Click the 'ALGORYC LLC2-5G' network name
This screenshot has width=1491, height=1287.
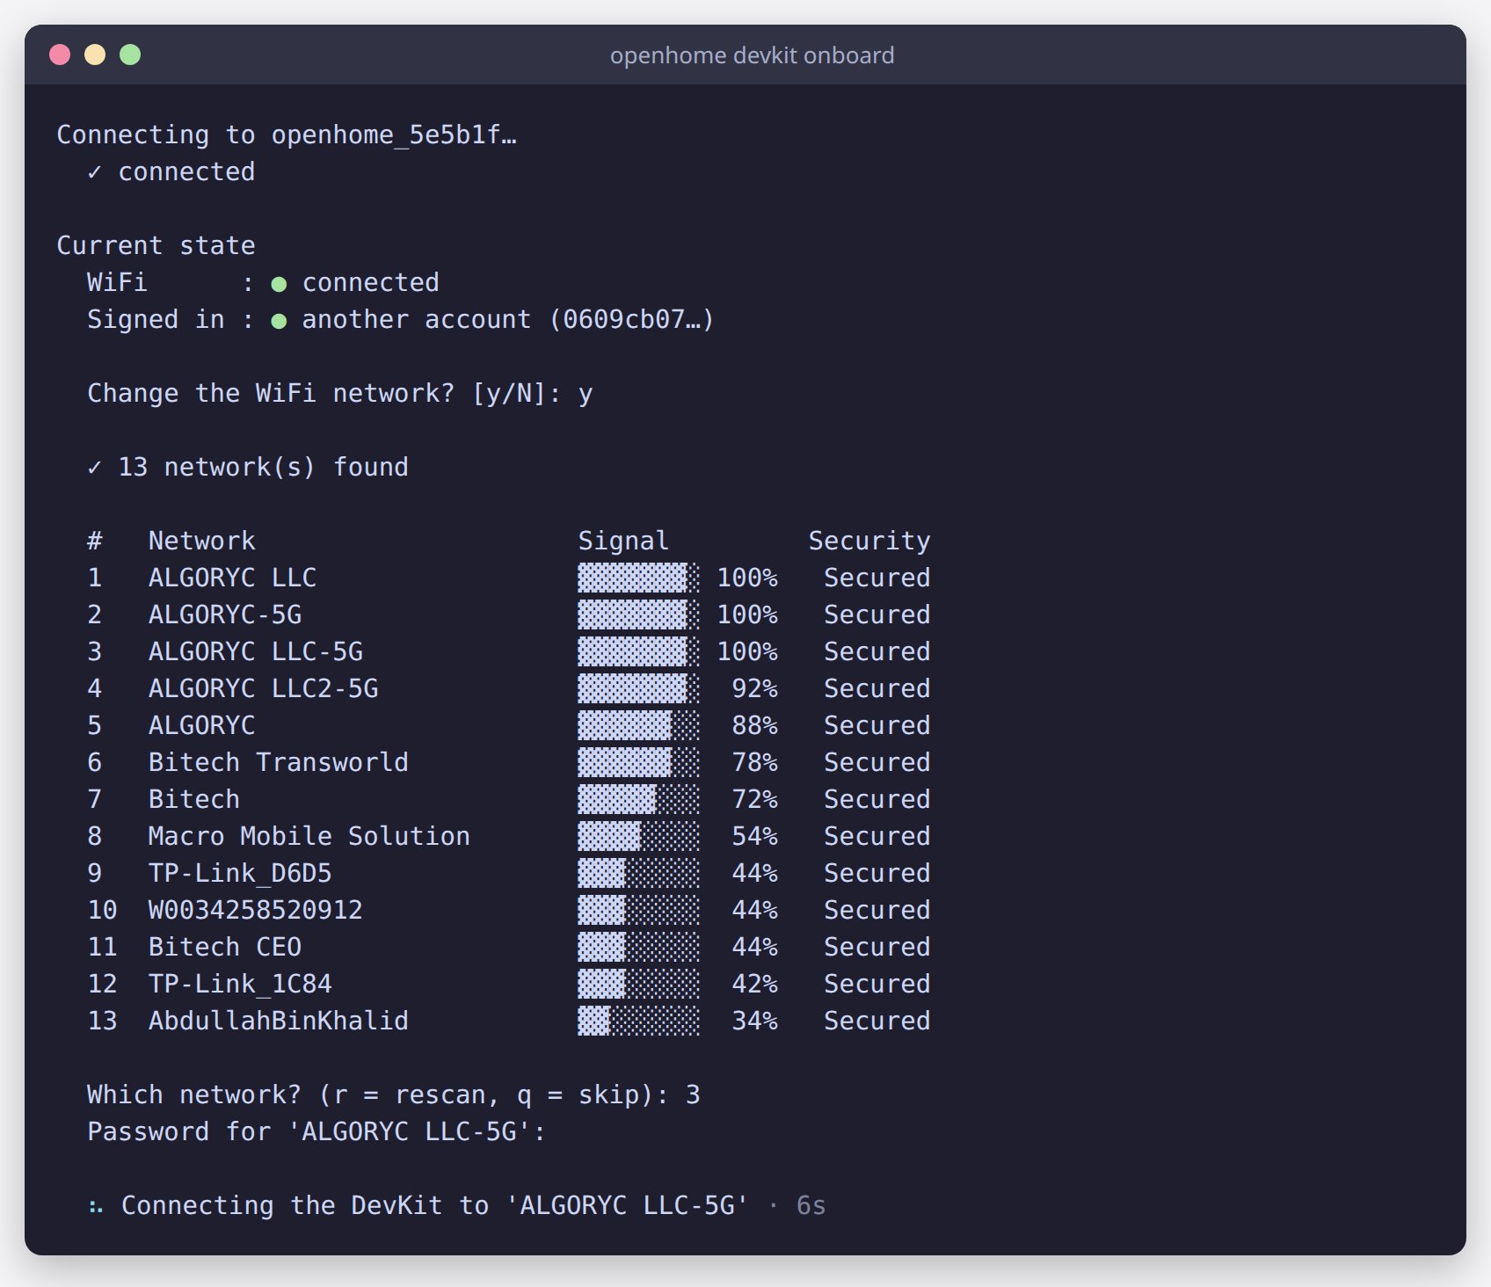pyautogui.click(x=264, y=688)
